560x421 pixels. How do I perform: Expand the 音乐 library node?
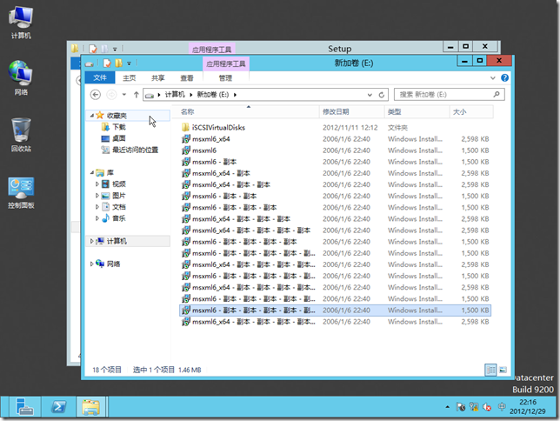click(x=97, y=218)
